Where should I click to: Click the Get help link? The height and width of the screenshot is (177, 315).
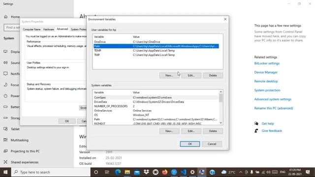[x=268, y=123]
